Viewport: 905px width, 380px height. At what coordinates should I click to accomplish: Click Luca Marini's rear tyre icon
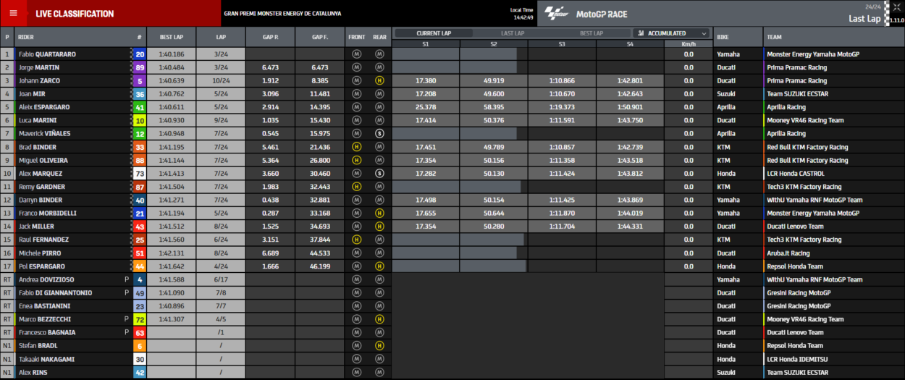(x=379, y=120)
